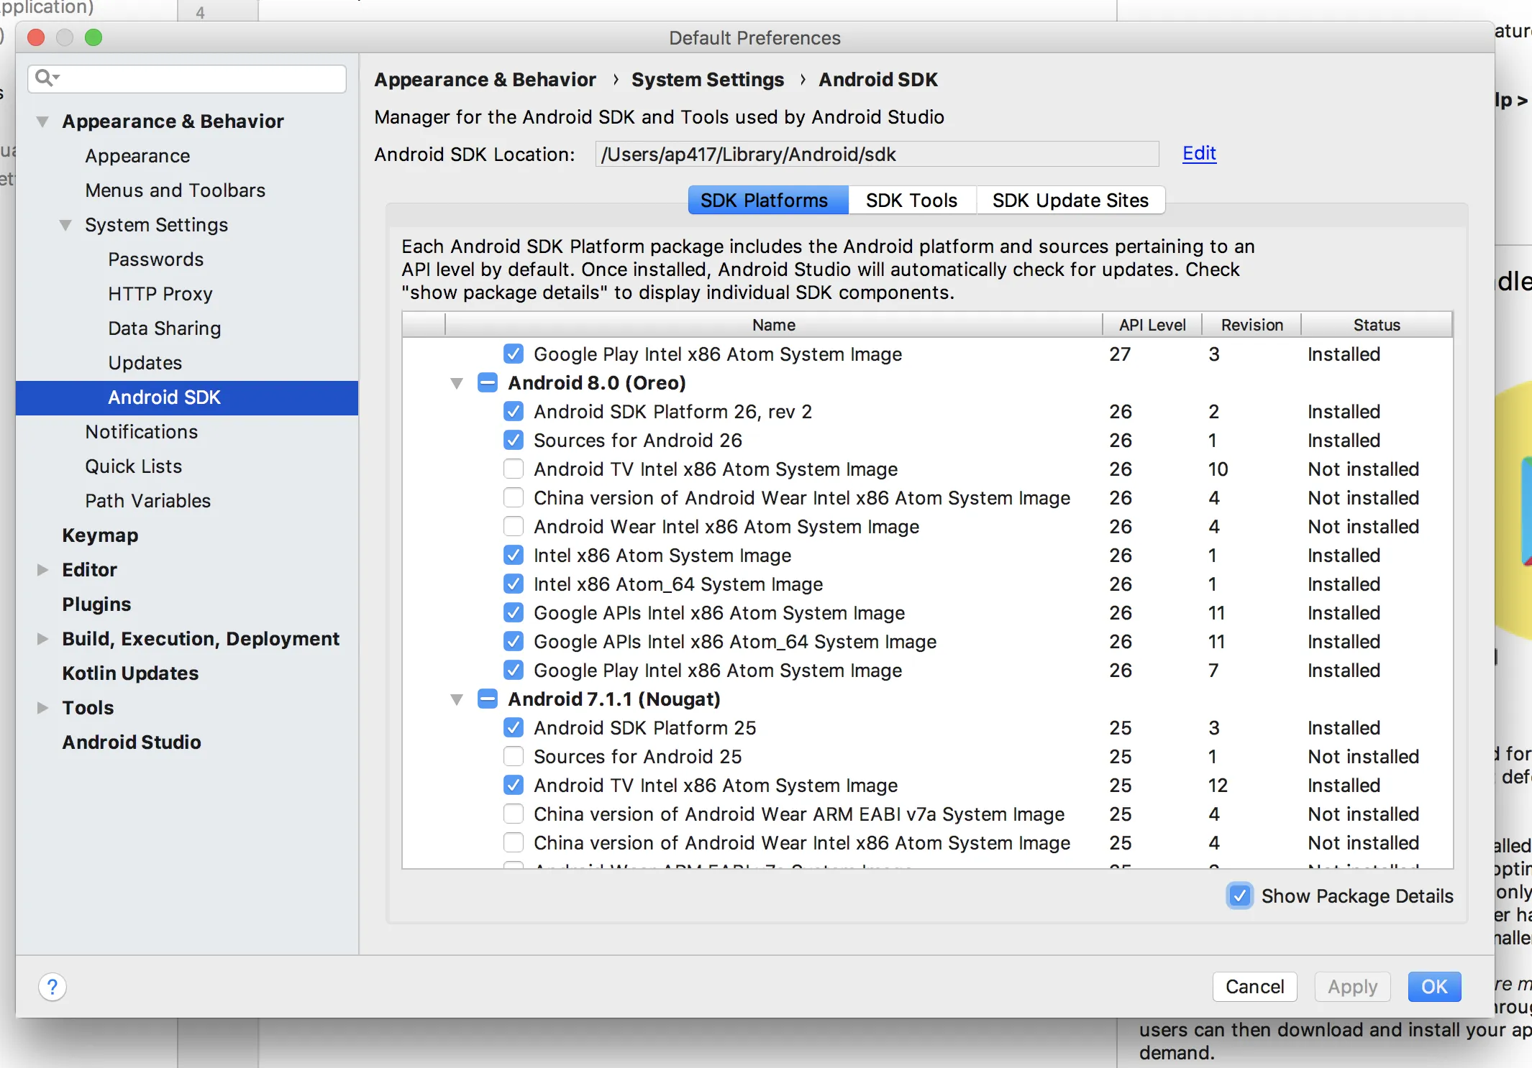The image size is (1532, 1068).
Task: Click into the preferences search field
Action: tap(201, 78)
